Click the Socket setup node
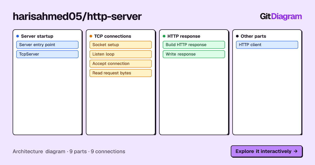This screenshot has height=165, width=315. (120, 45)
